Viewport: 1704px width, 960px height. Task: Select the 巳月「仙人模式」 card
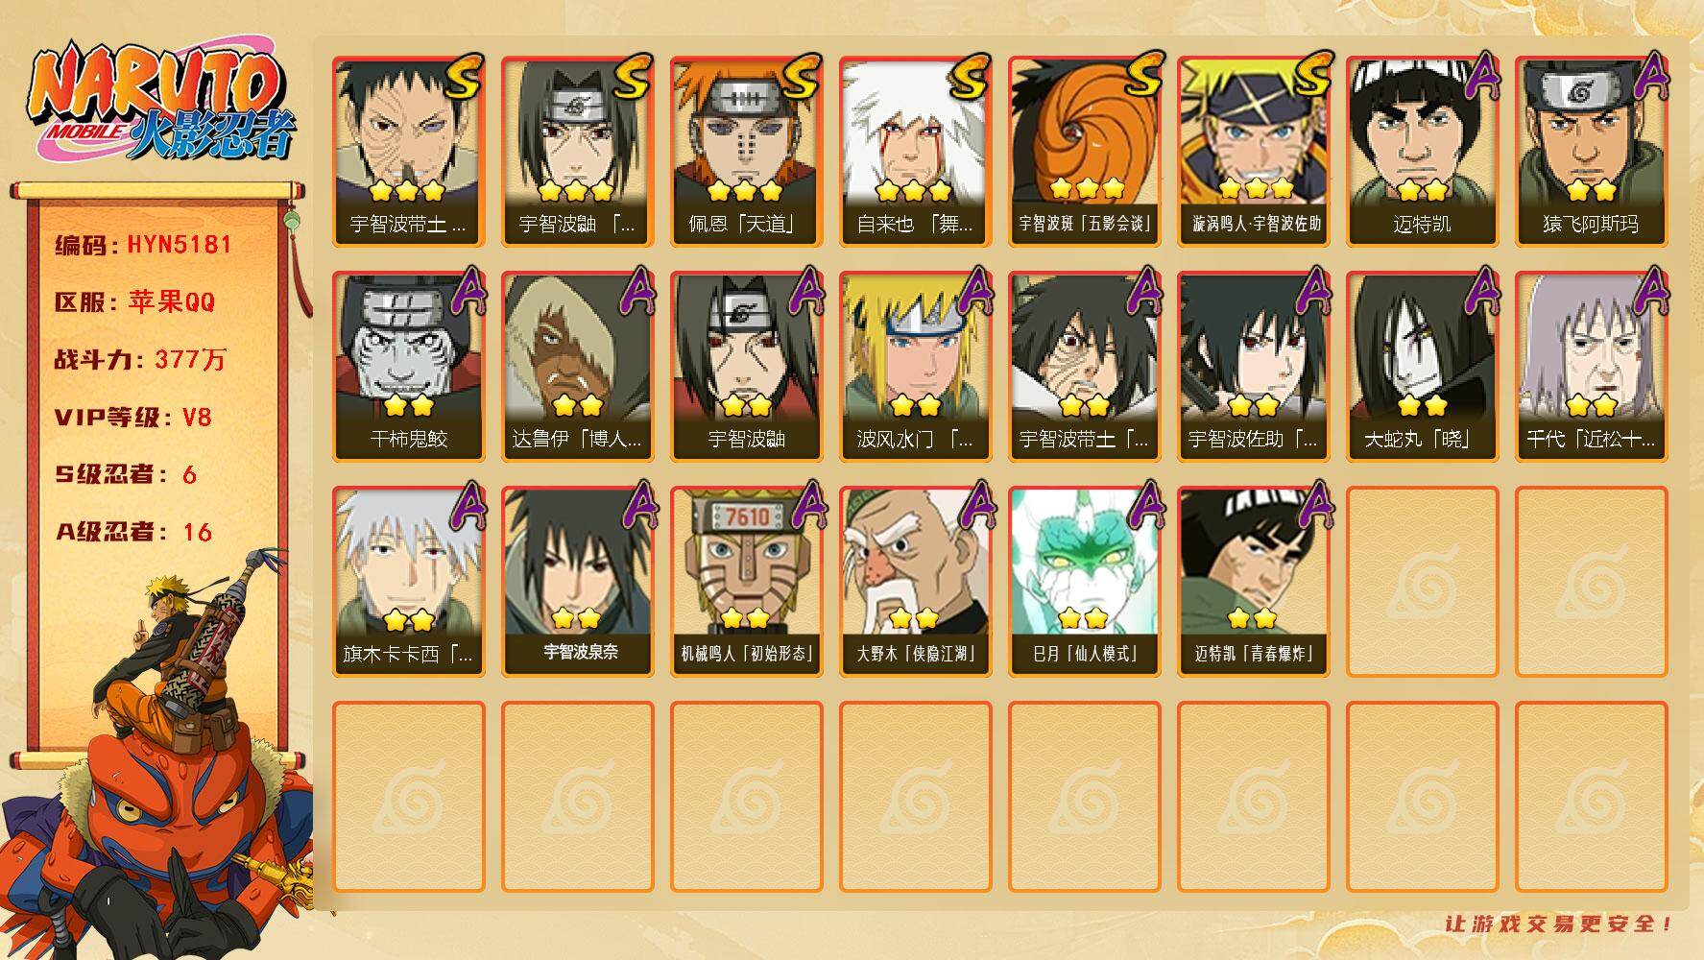pos(1084,582)
